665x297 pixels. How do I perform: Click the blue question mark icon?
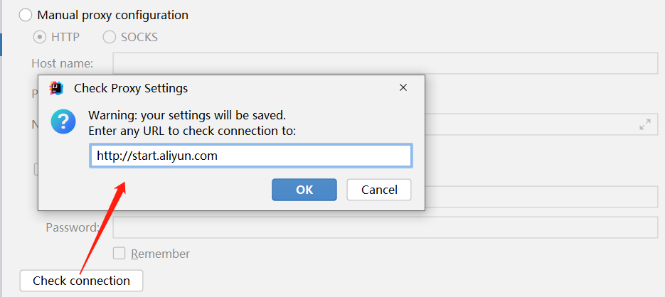click(x=63, y=121)
